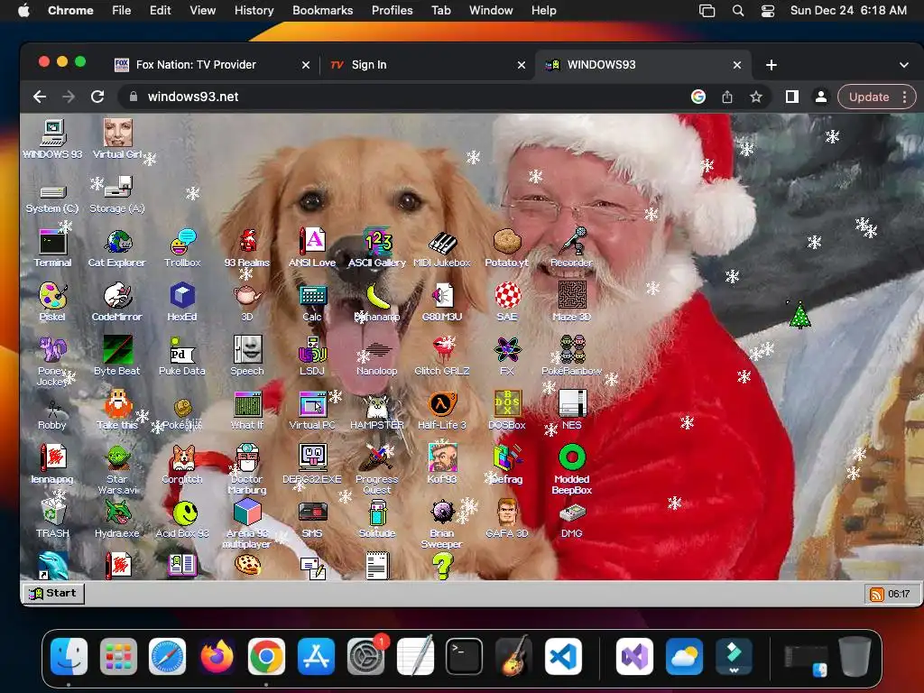
Task: Open the 3D teapot icon
Action: click(x=247, y=301)
